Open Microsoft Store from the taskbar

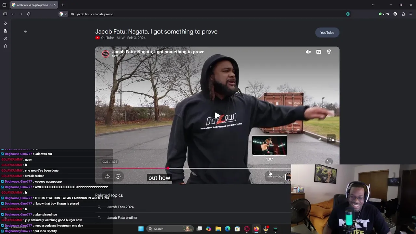coord(237,229)
